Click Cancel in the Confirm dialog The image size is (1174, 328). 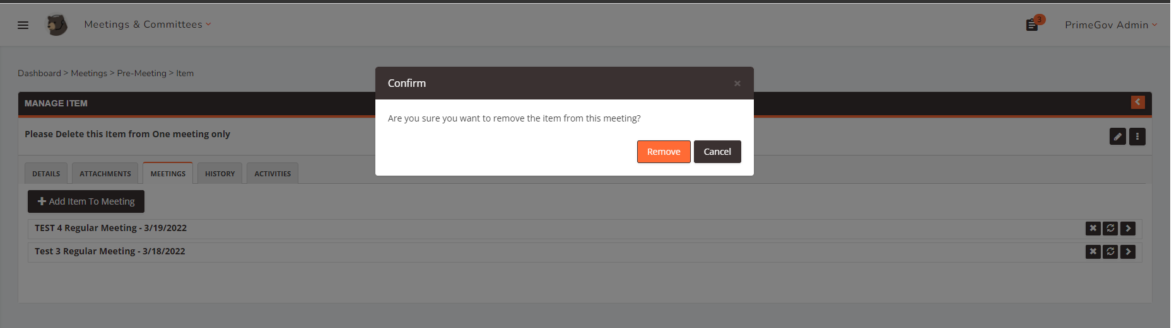point(717,152)
